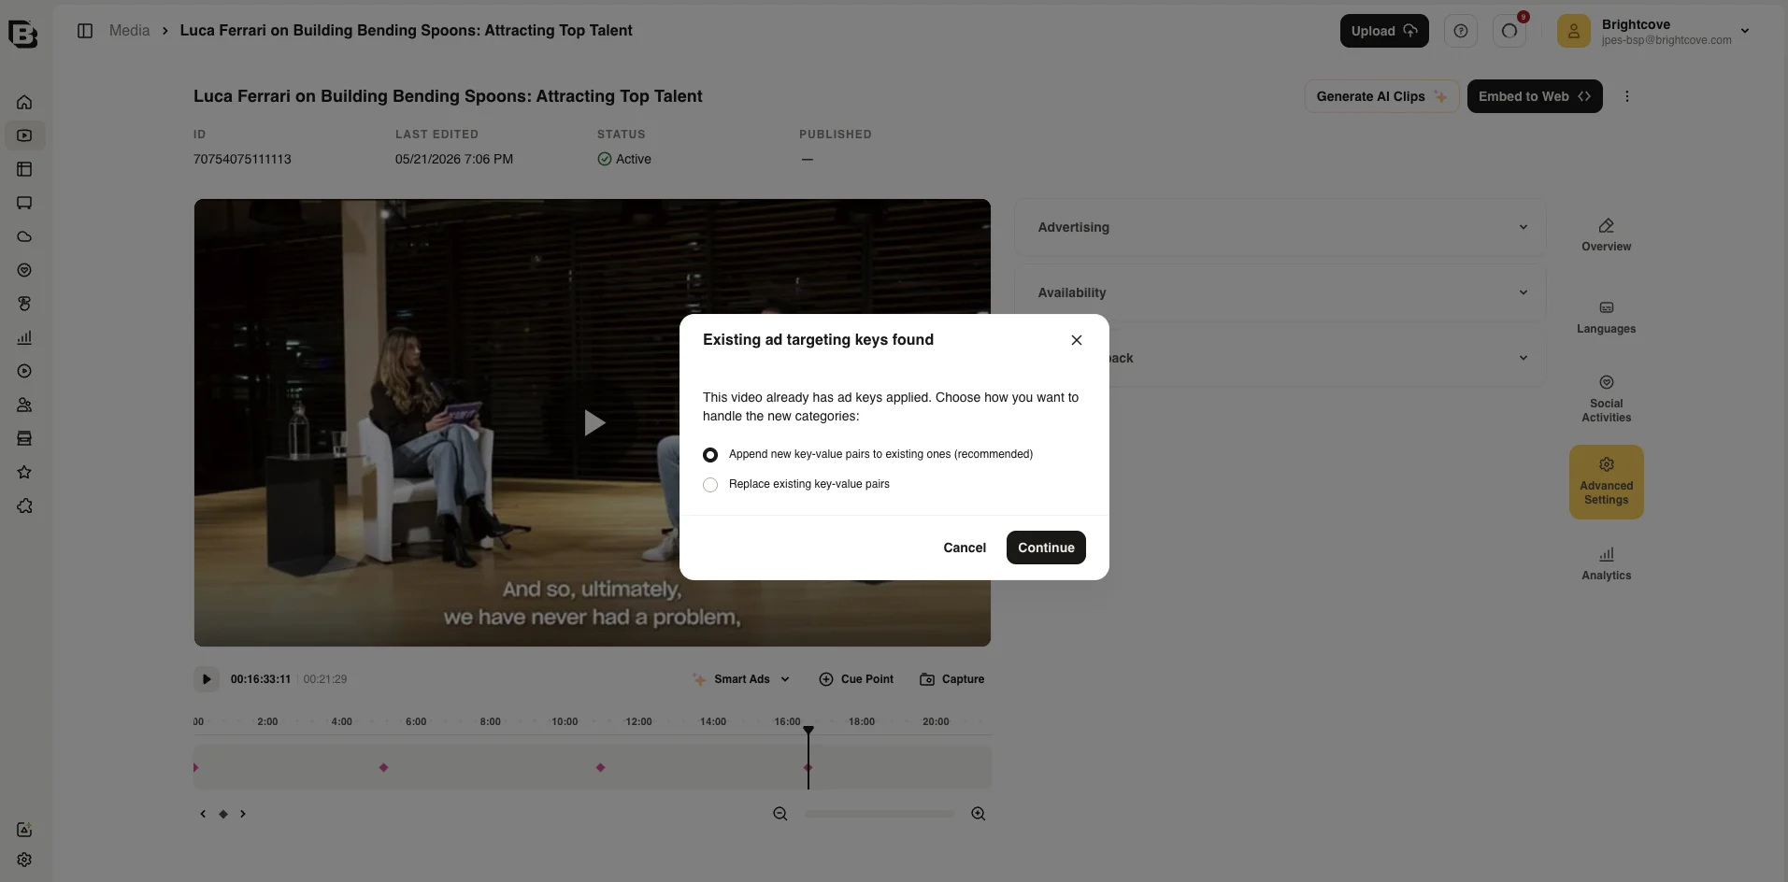The width and height of the screenshot is (1788, 882).
Task: Open the layout table sidebar icon
Action: (24, 169)
